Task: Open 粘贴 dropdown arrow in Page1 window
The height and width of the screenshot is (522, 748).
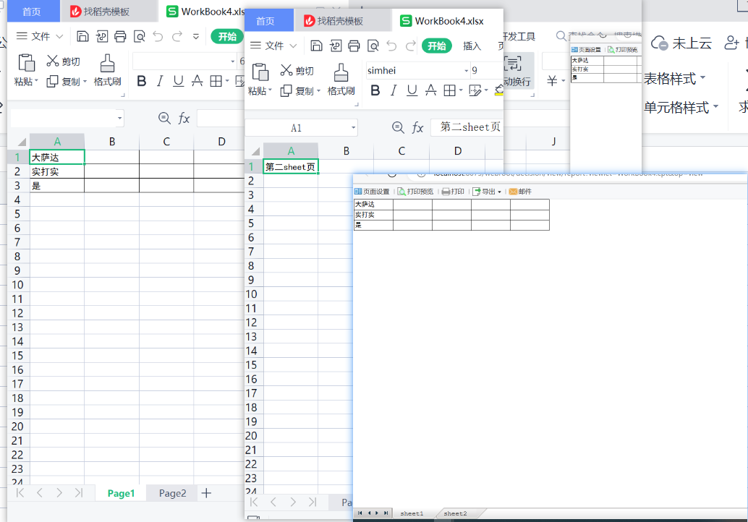Action: [x=36, y=81]
